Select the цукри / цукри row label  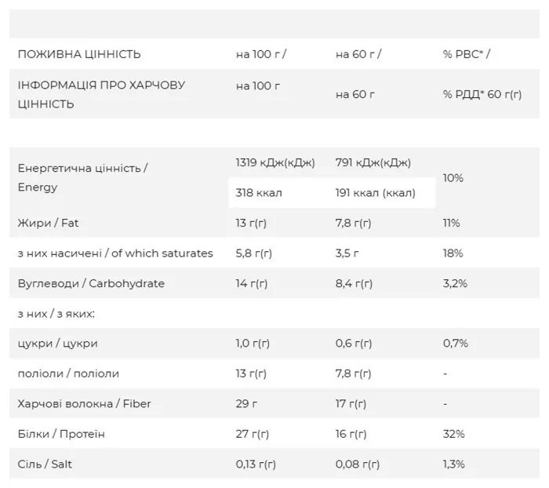pyautogui.click(x=57, y=344)
